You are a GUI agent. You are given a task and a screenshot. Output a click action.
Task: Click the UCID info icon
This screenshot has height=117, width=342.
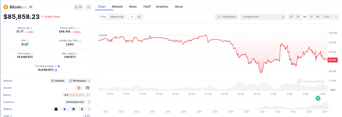coord(11,116)
